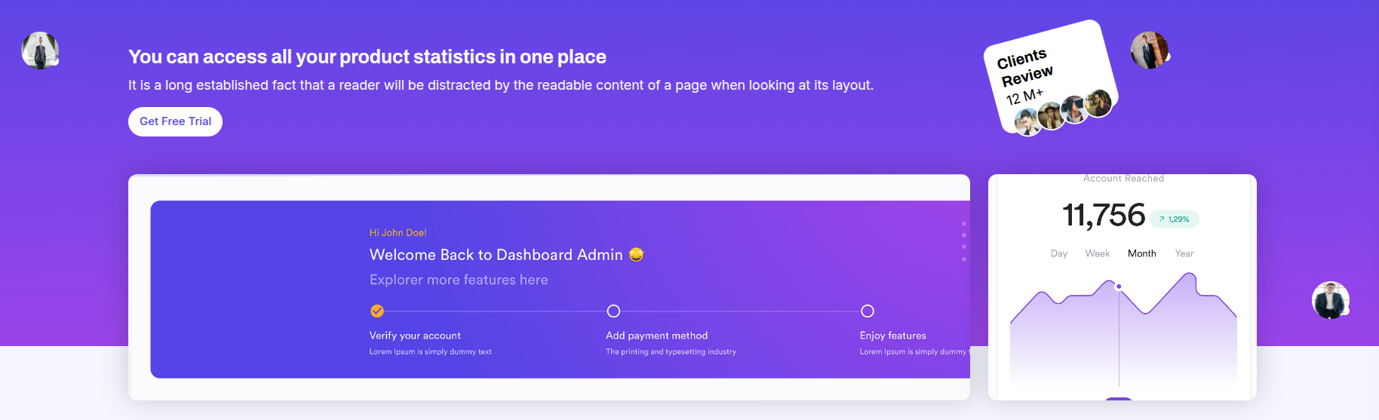The width and height of the screenshot is (1379, 420).
Task: Click the Add payment method label
Action: (x=656, y=336)
